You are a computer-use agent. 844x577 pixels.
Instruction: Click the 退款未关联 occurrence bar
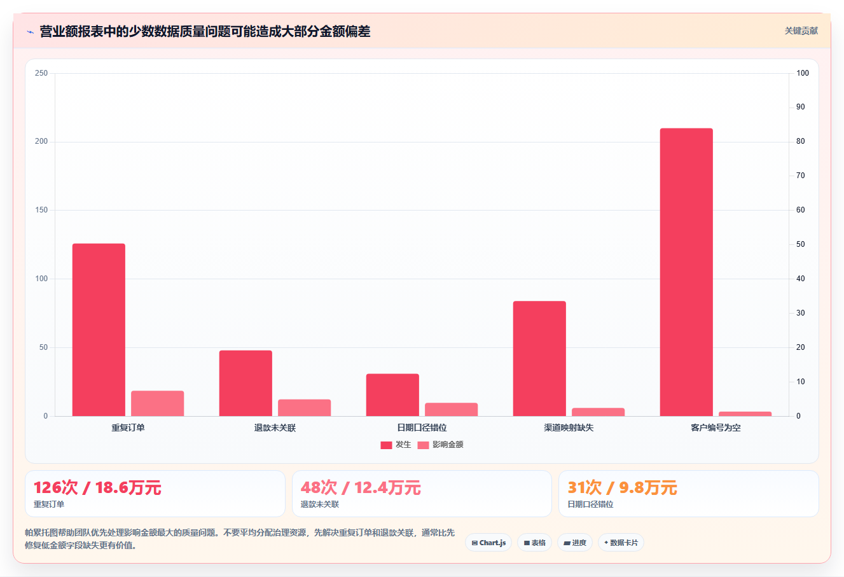tap(246, 383)
